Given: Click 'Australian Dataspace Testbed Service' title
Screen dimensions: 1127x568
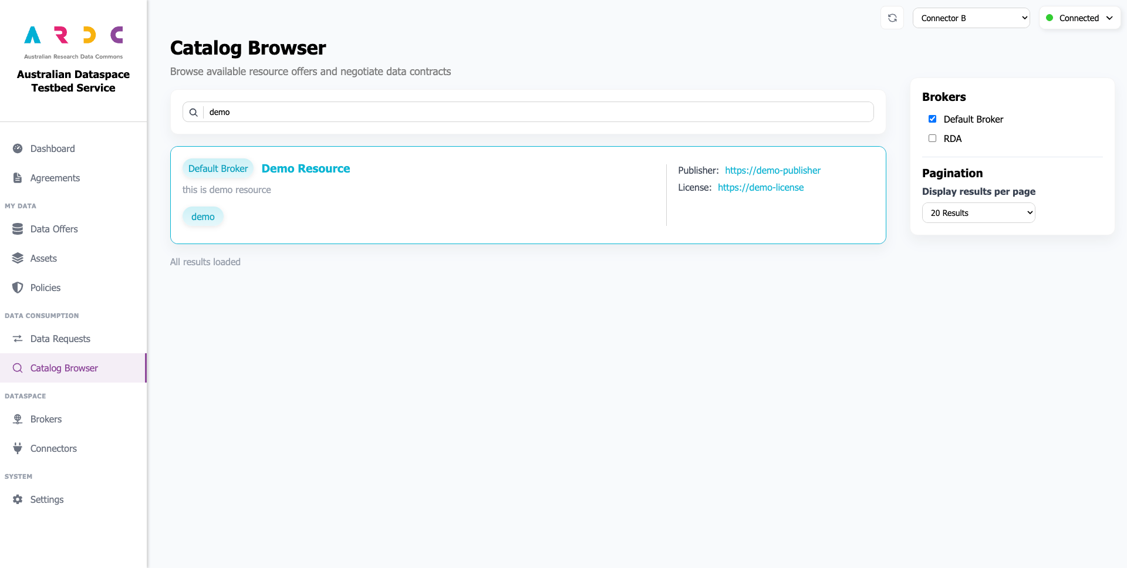Looking at the screenshot, I should [x=73, y=81].
